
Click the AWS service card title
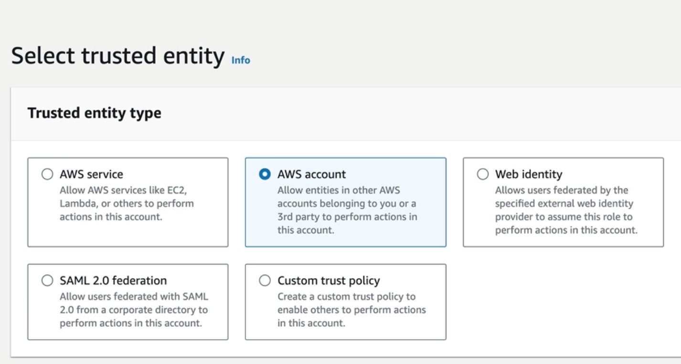click(x=91, y=174)
